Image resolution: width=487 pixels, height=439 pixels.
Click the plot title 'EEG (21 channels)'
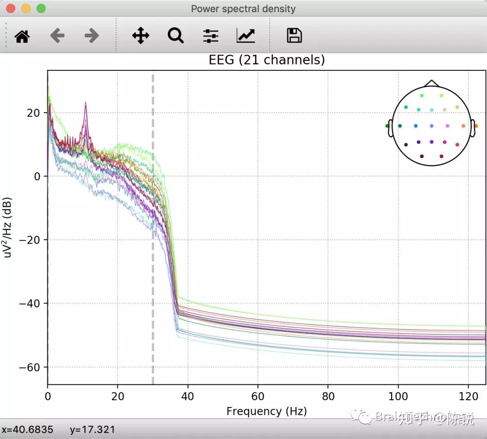click(x=267, y=60)
